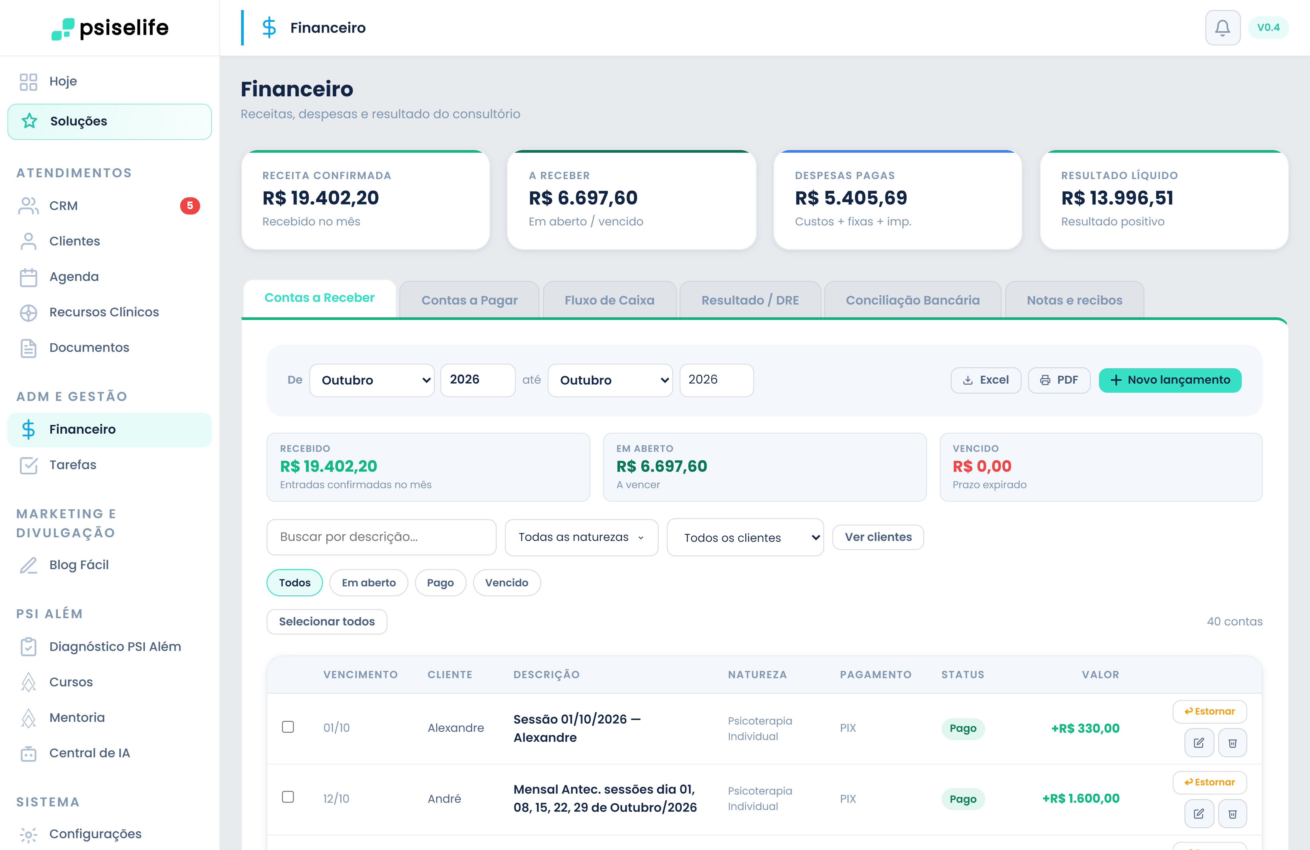Switch to Resultado / DRE tab
The height and width of the screenshot is (850, 1310).
coord(750,300)
